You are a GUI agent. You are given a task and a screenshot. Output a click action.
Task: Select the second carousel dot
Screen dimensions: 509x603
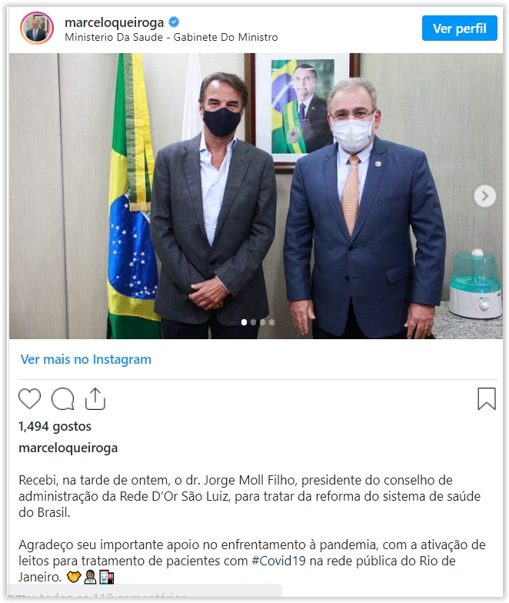(254, 322)
